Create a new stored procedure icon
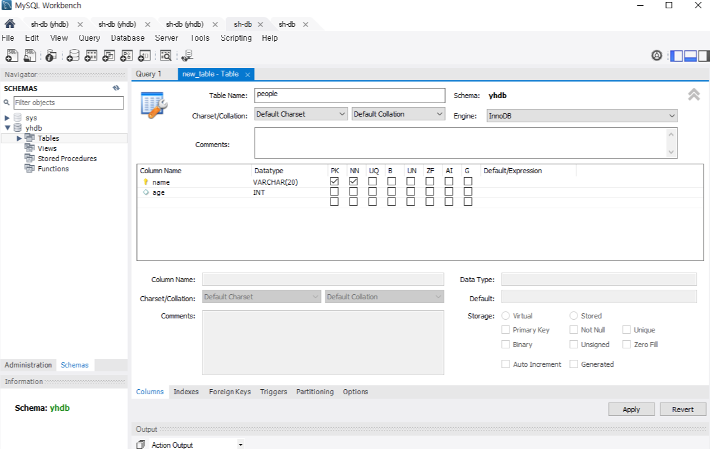Screen dimensions: 710x449 coord(126,55)
